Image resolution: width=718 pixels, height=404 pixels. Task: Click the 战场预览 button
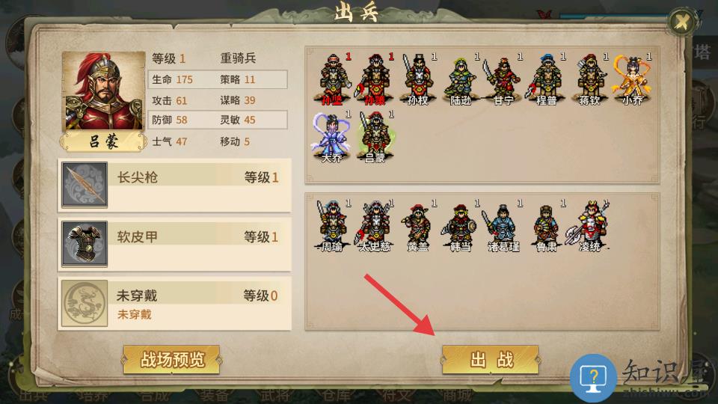click(172, 360)
